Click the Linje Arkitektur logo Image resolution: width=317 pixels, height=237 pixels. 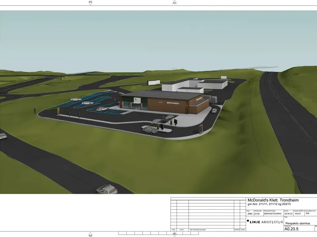point(265,222)
